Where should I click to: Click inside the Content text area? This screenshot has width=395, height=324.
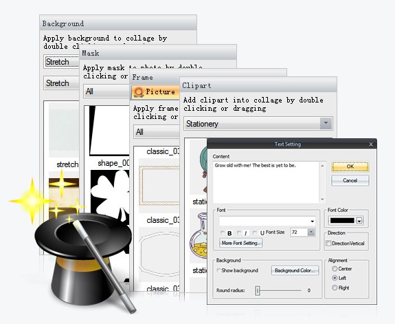coord(267,182)
